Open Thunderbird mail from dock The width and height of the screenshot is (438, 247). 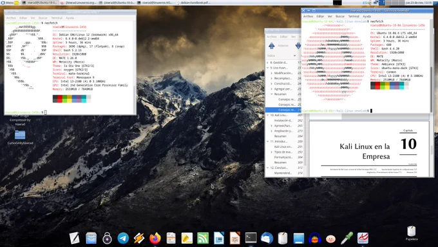coord(267,239)
